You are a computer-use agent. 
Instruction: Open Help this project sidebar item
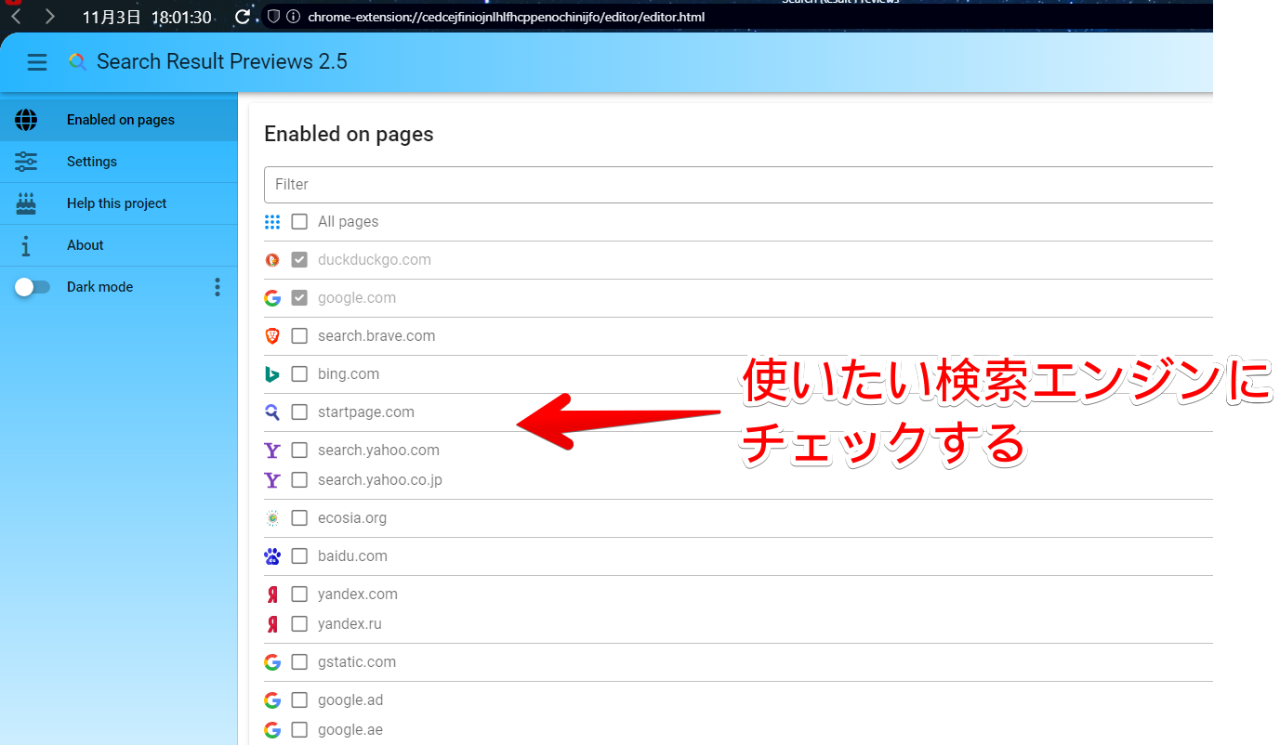(x=119, y=203)
